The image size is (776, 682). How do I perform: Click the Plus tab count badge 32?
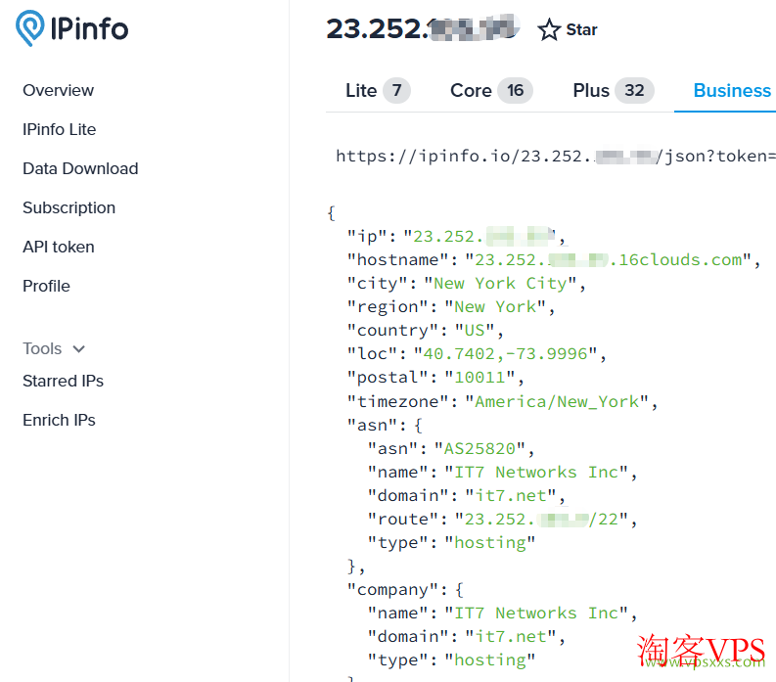click(x=634, y=91)
